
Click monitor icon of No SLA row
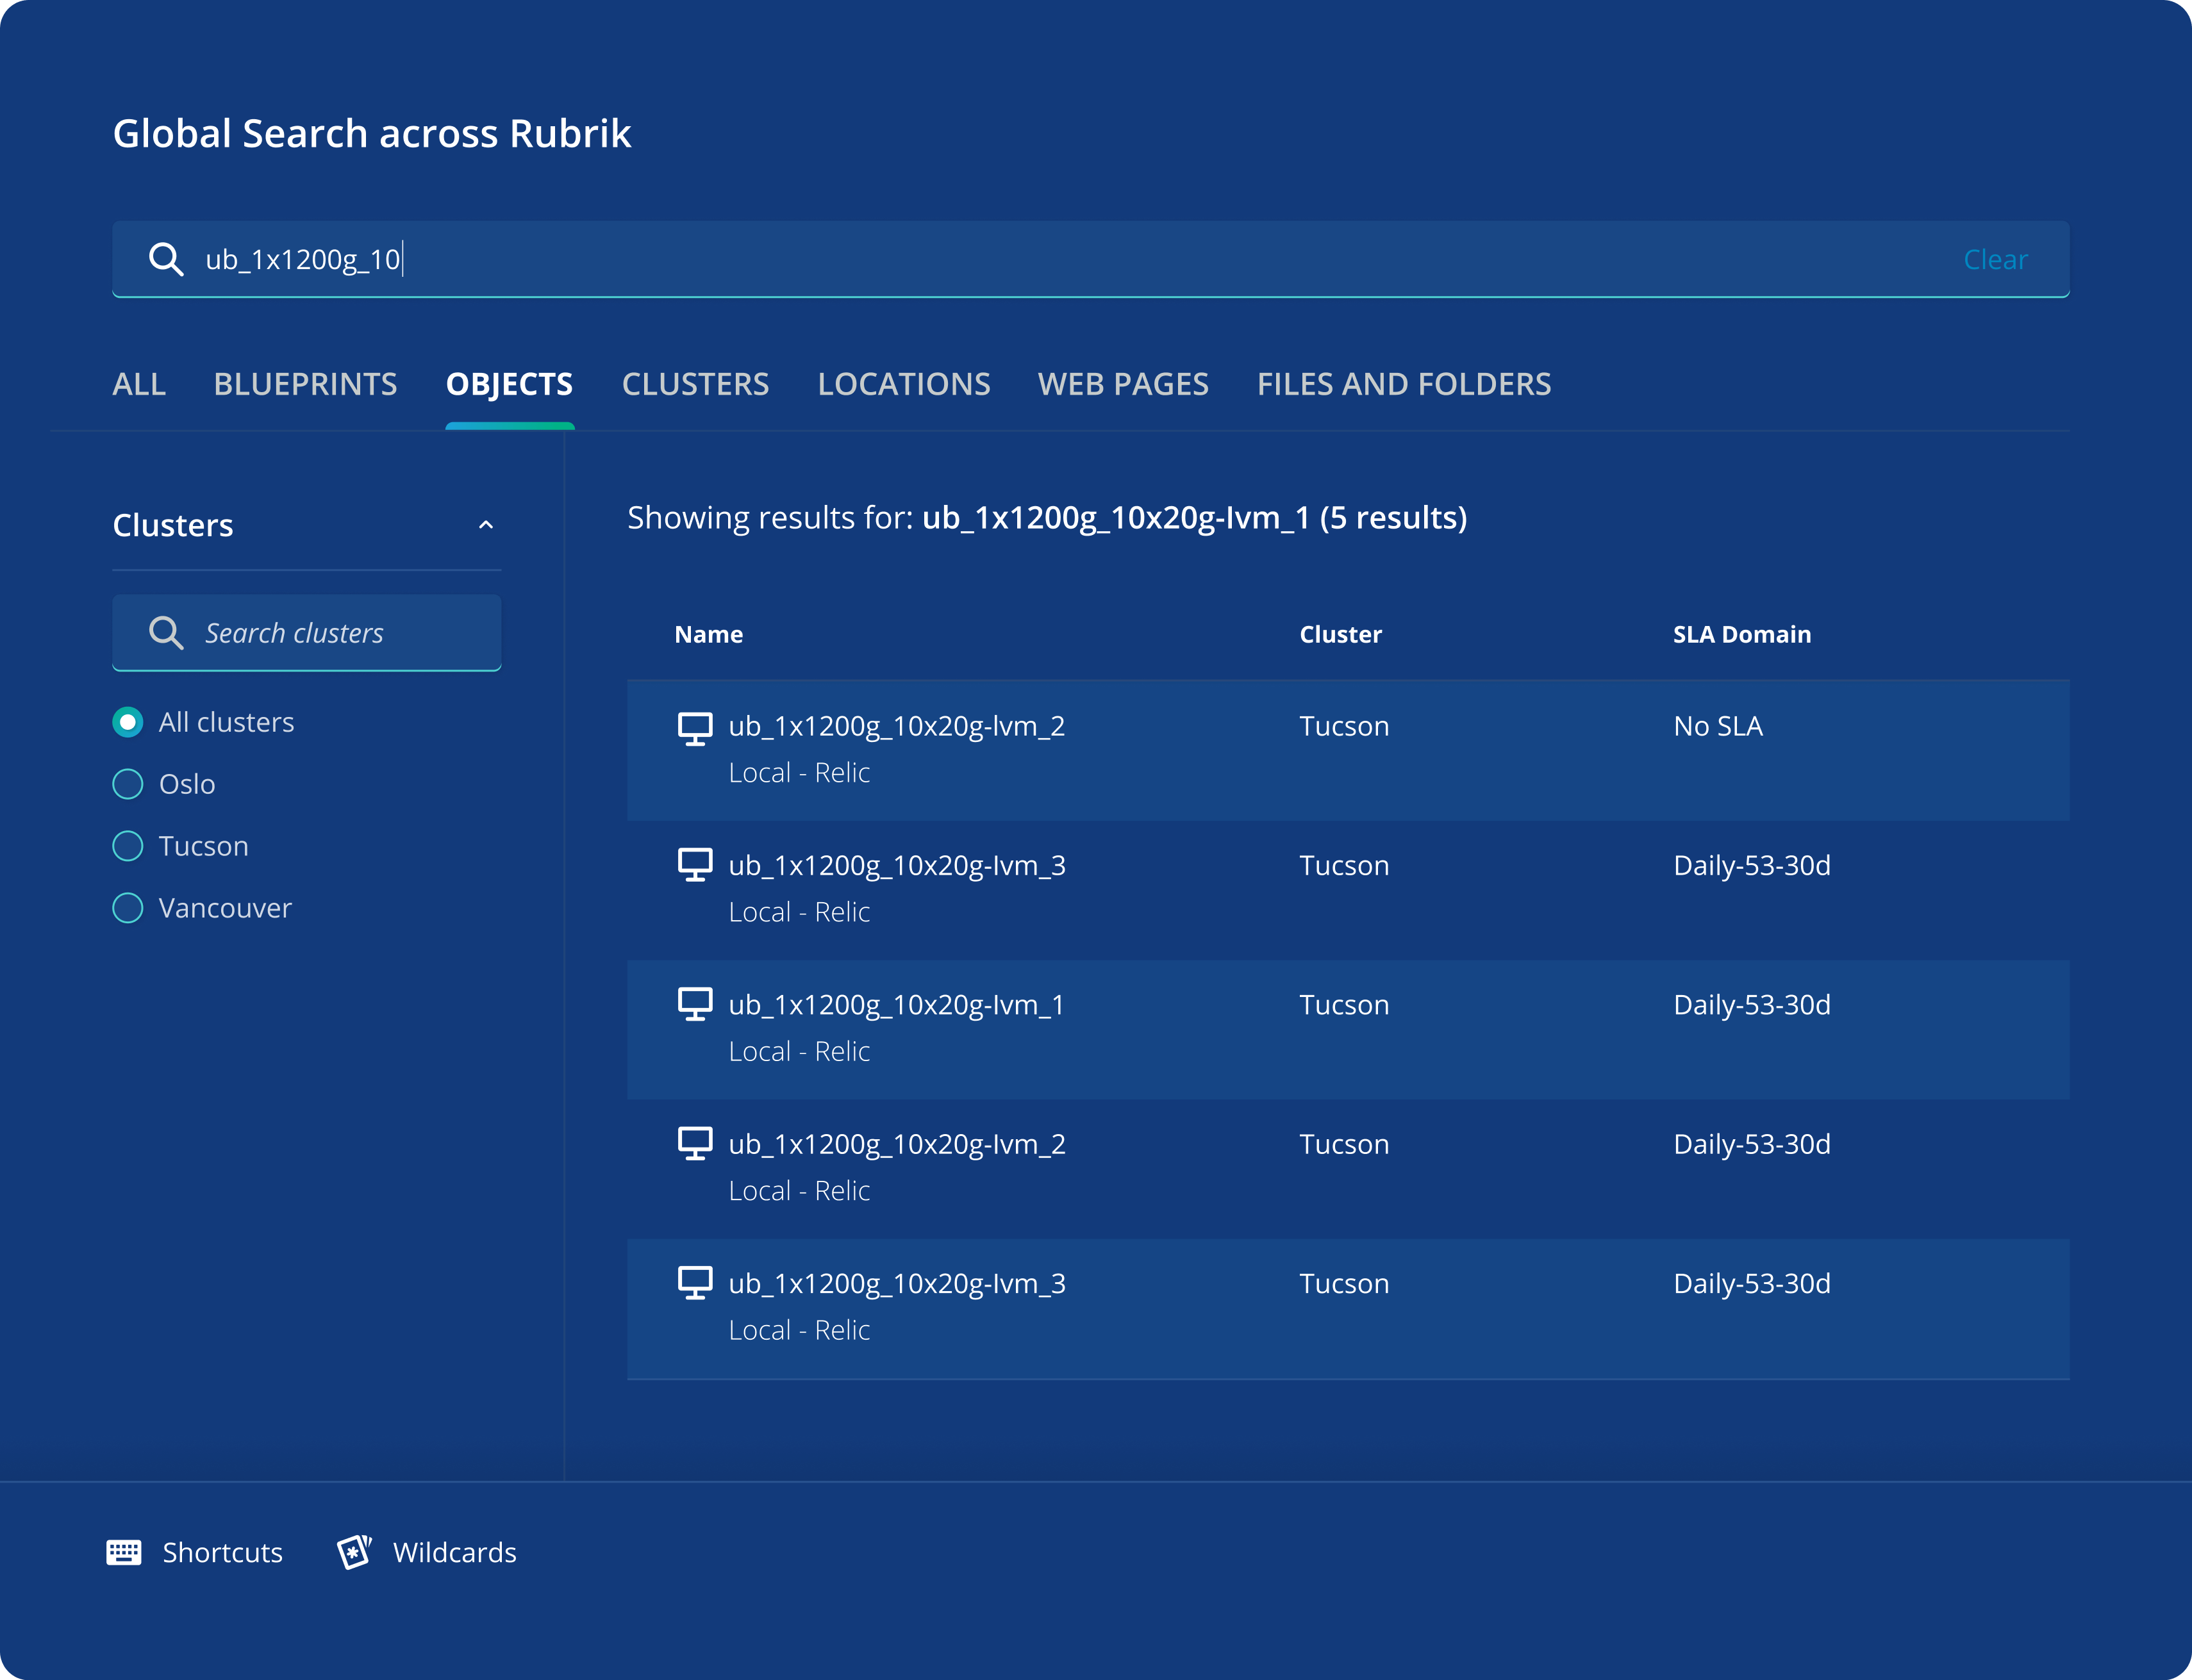click(695, 729)
